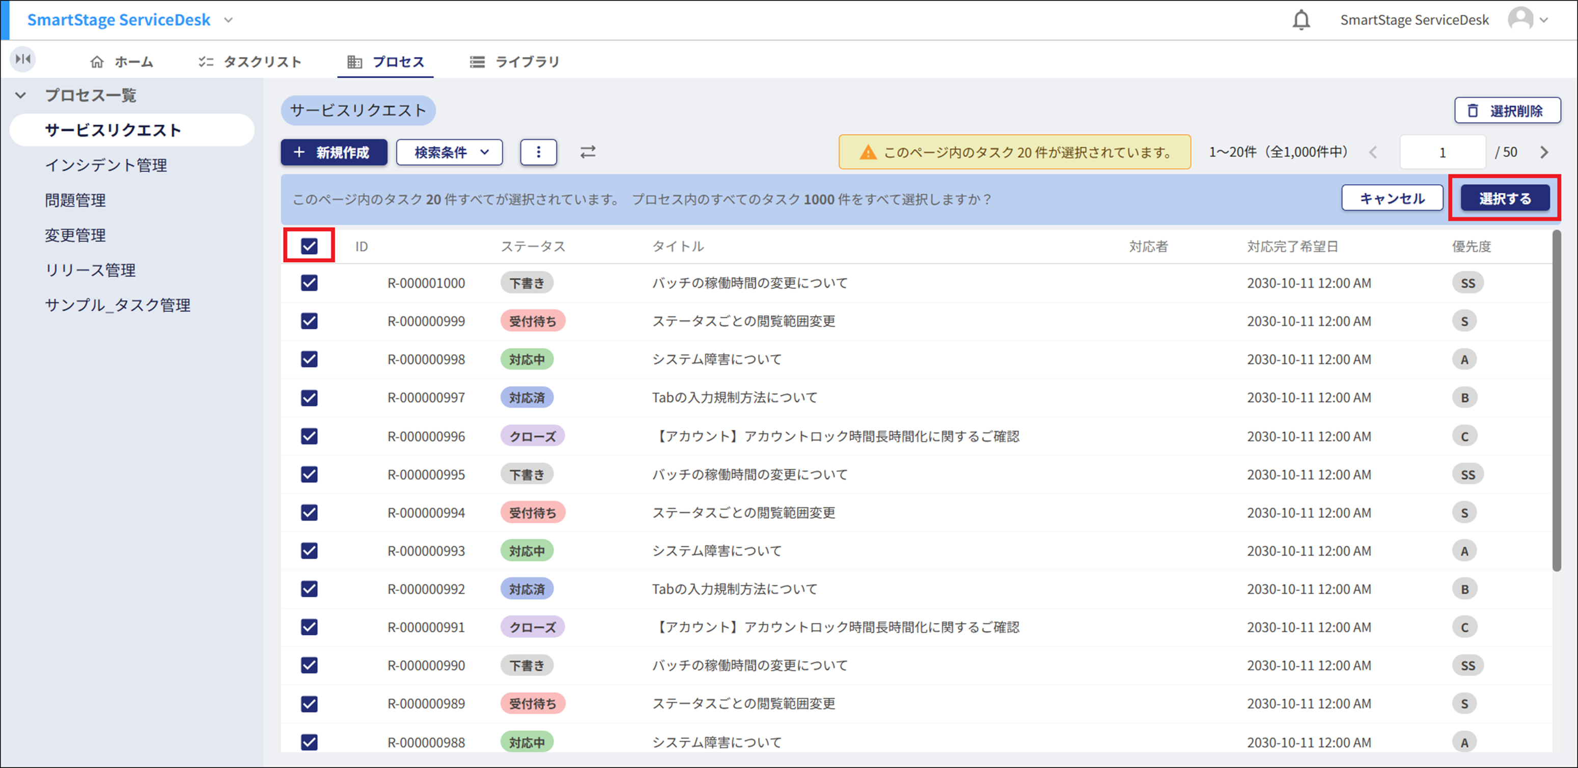
Task: Switch to the タスクリスト tab
Action: pyautogui.click(x=250, y=61)
